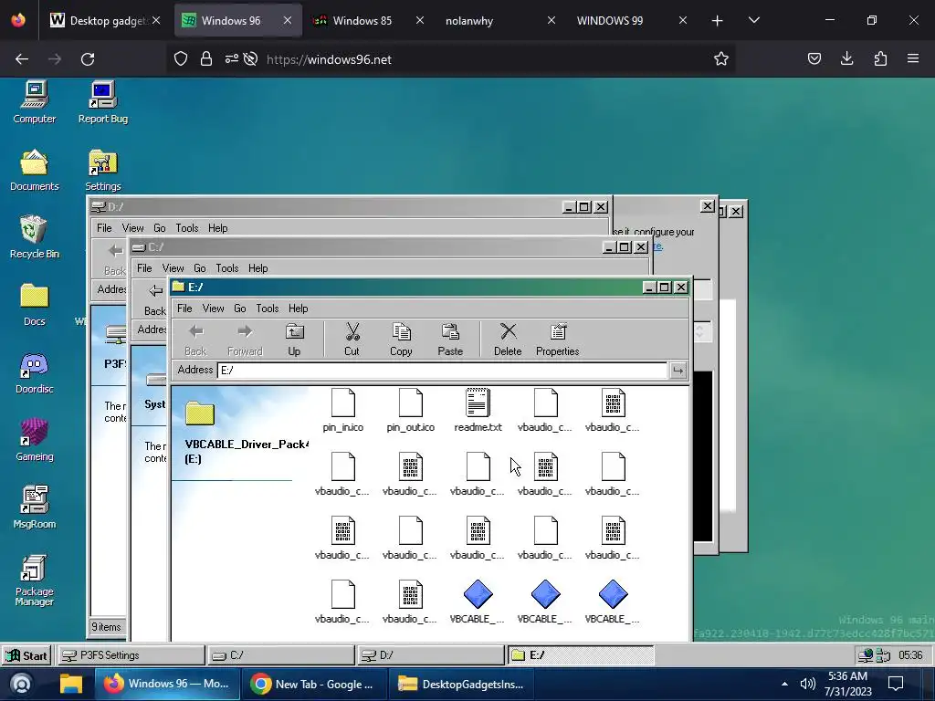Click the shield tracking protection icon
935x701 pixels.
(x=181, y=59)
